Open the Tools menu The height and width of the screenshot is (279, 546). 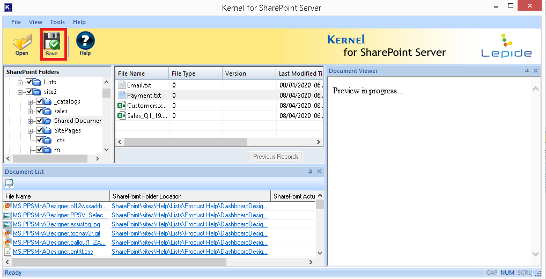point(57,22)
